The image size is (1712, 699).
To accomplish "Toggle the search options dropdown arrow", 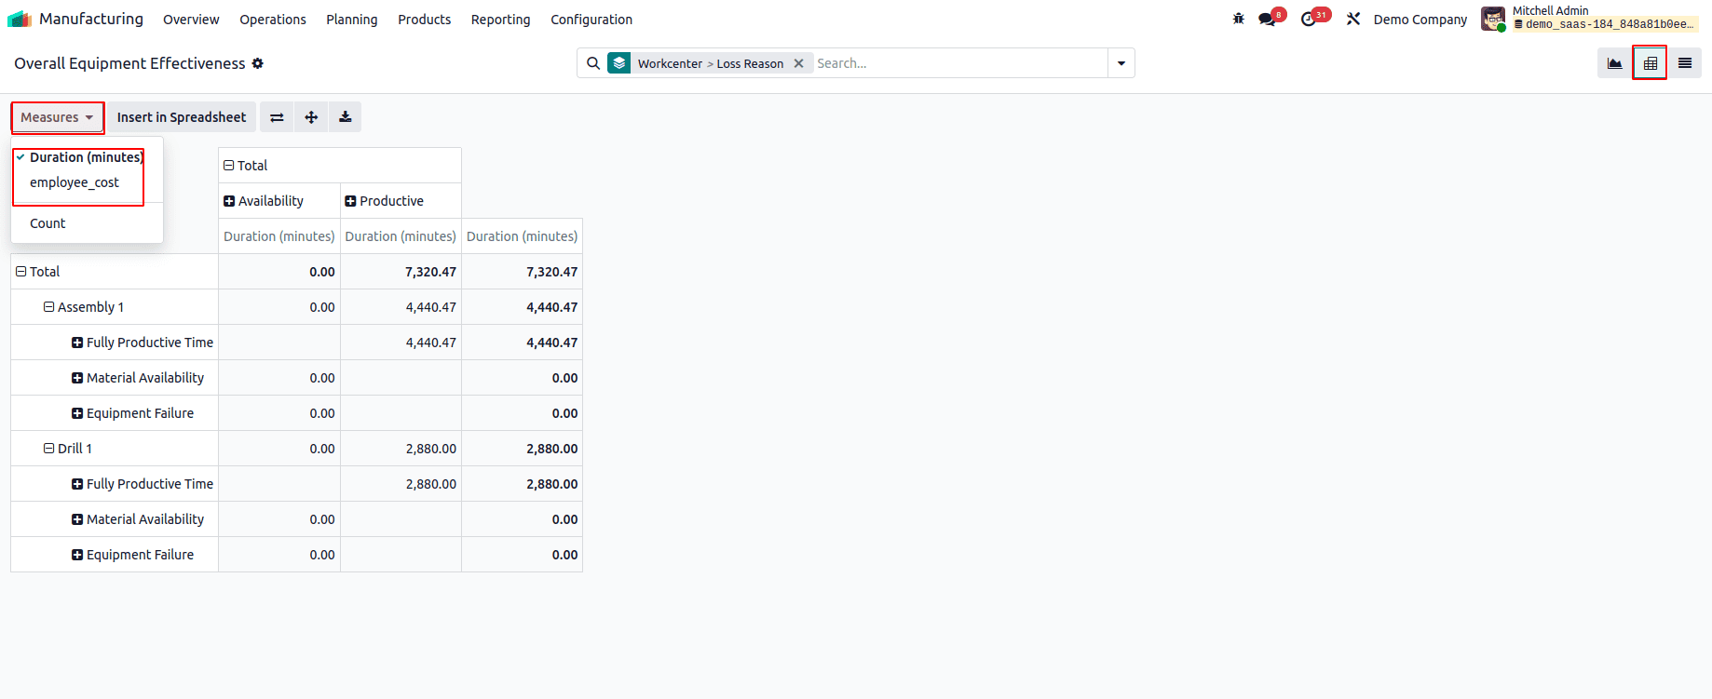I will click(1121, 63).
